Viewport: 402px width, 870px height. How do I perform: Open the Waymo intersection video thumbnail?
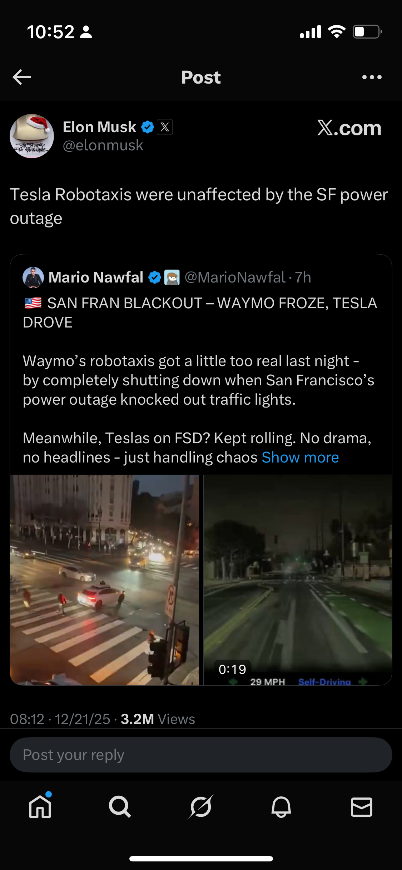104,580
